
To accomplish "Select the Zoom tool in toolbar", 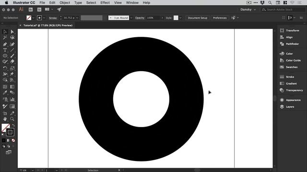I will coord(12,119).
